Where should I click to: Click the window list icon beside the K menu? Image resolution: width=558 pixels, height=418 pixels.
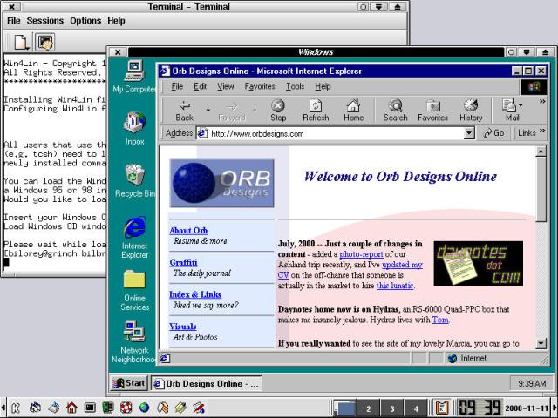coord(35,408)
